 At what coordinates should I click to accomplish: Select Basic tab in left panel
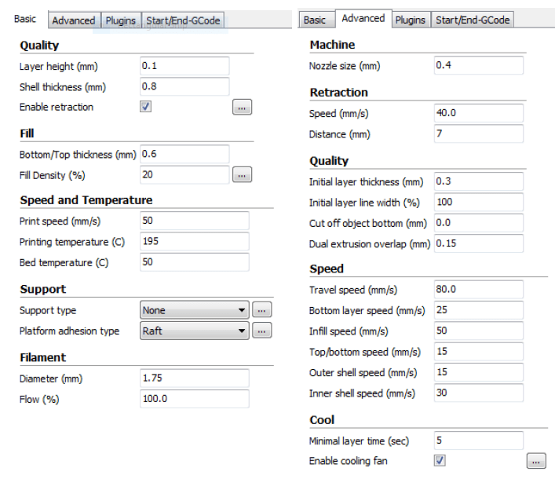point(25,19)
